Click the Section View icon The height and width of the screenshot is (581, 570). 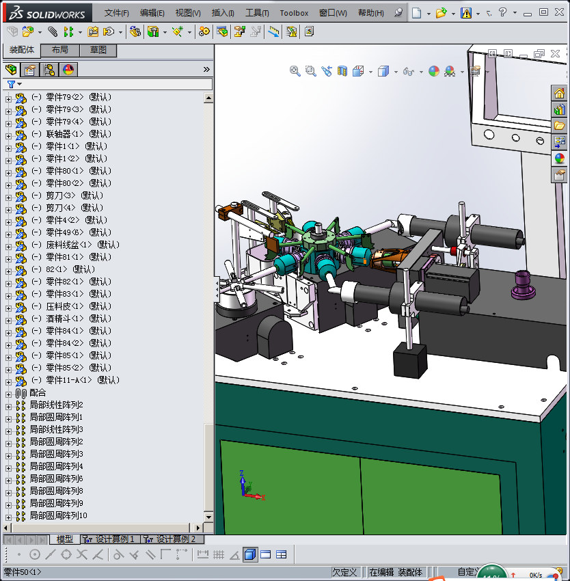pyautogui.click(x=342, y=71)
